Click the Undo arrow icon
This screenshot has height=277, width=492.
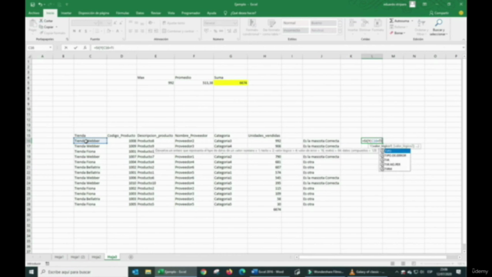[40, 5]
